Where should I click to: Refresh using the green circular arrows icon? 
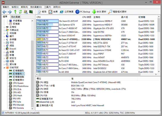coord(20,12)
